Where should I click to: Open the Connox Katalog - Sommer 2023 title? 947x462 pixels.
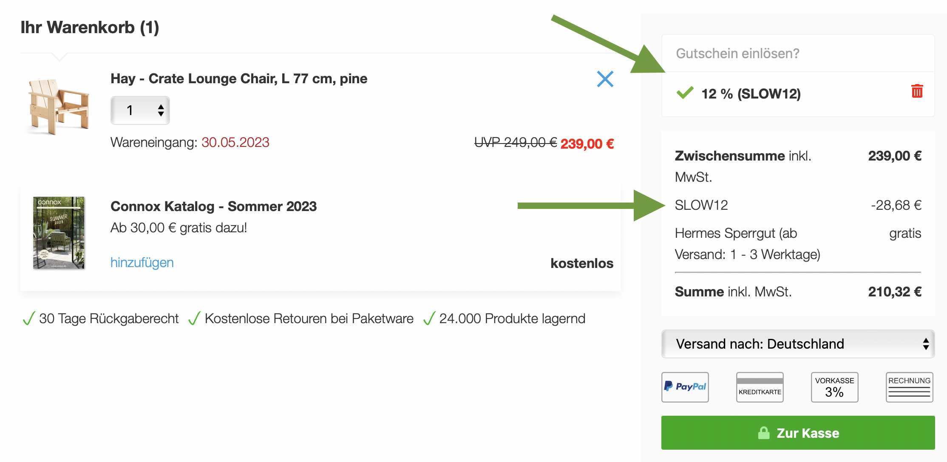point(213,206)
